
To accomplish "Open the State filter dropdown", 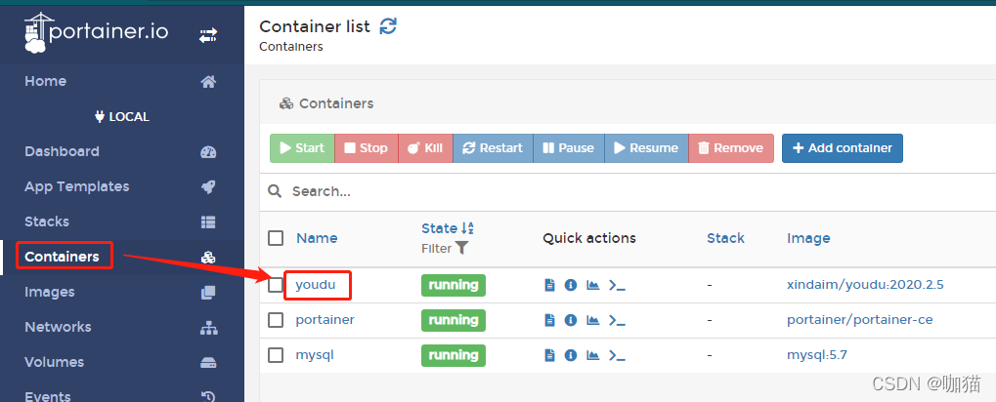I will (445, 249).
